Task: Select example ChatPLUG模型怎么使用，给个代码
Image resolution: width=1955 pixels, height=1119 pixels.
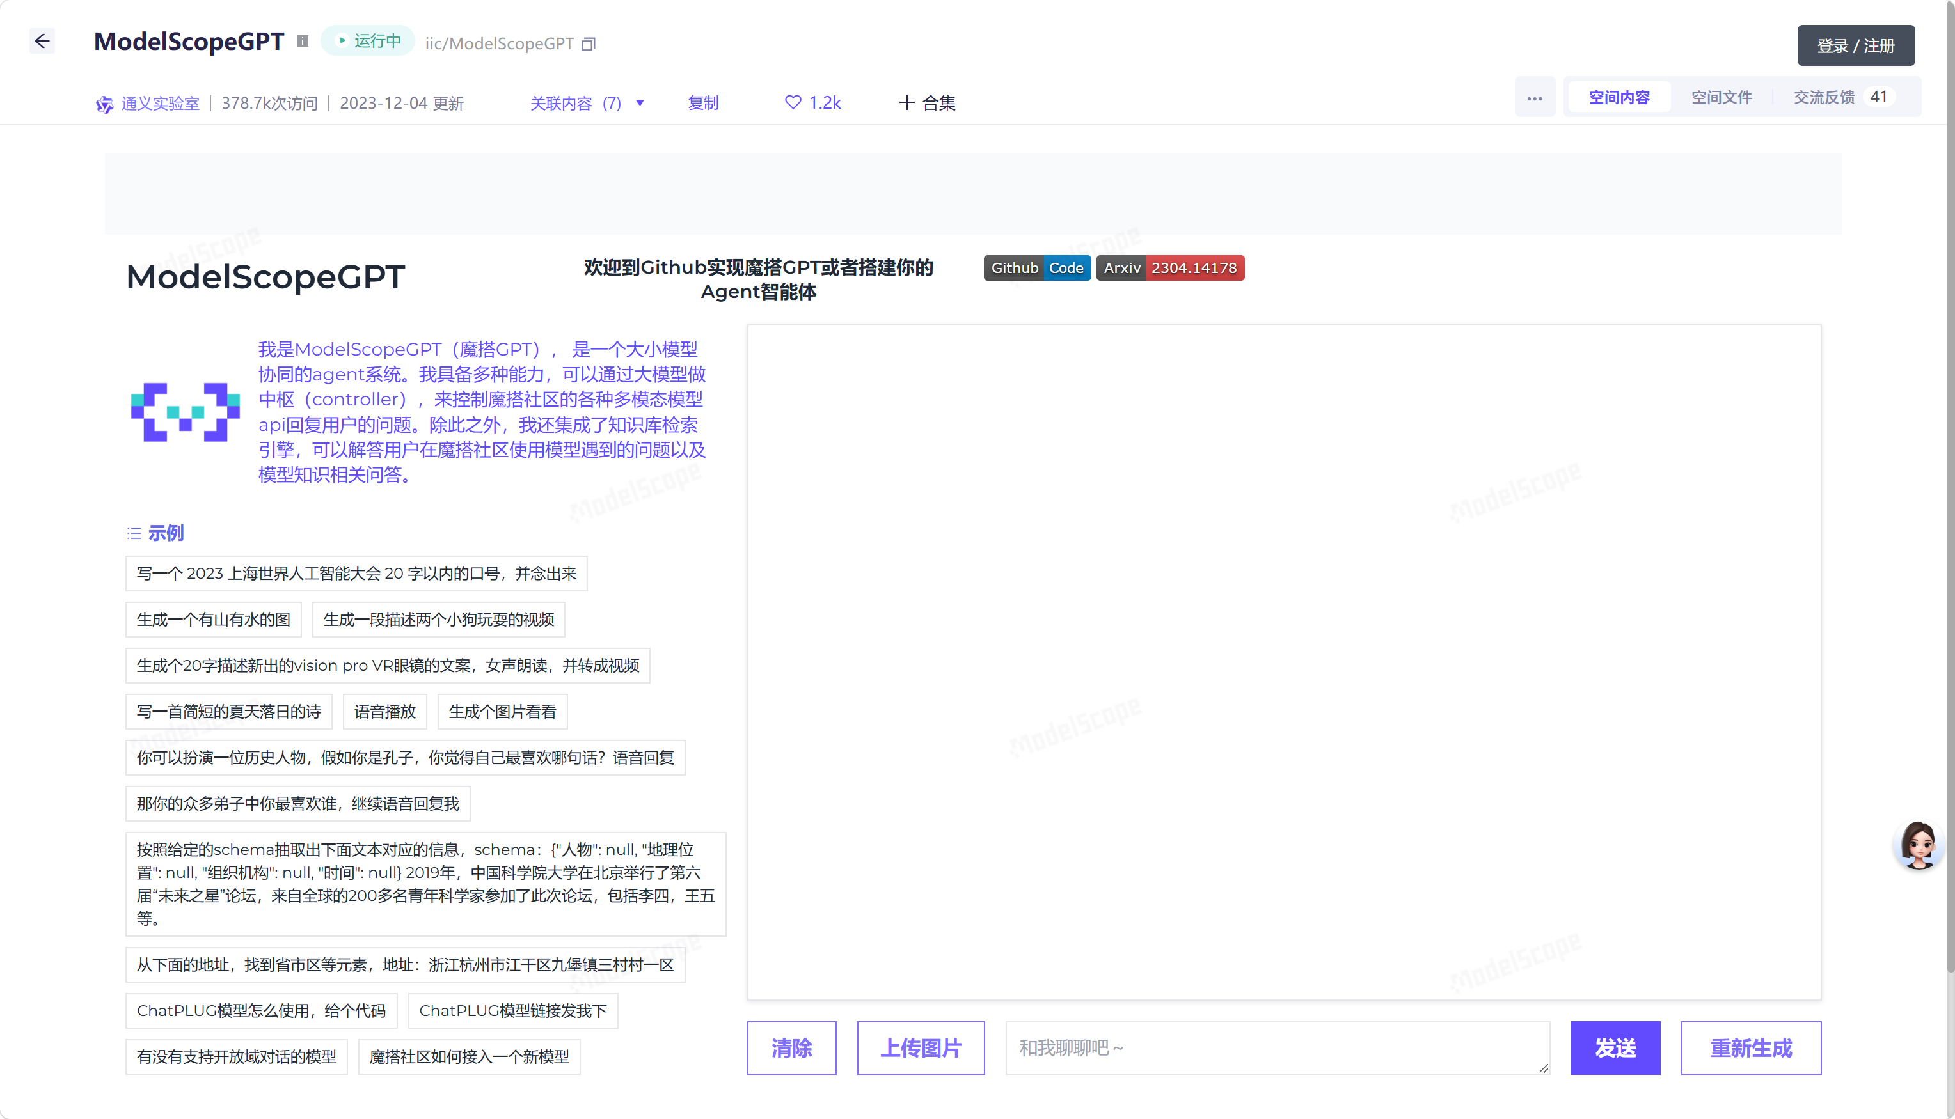Action: coord(262,1012)
